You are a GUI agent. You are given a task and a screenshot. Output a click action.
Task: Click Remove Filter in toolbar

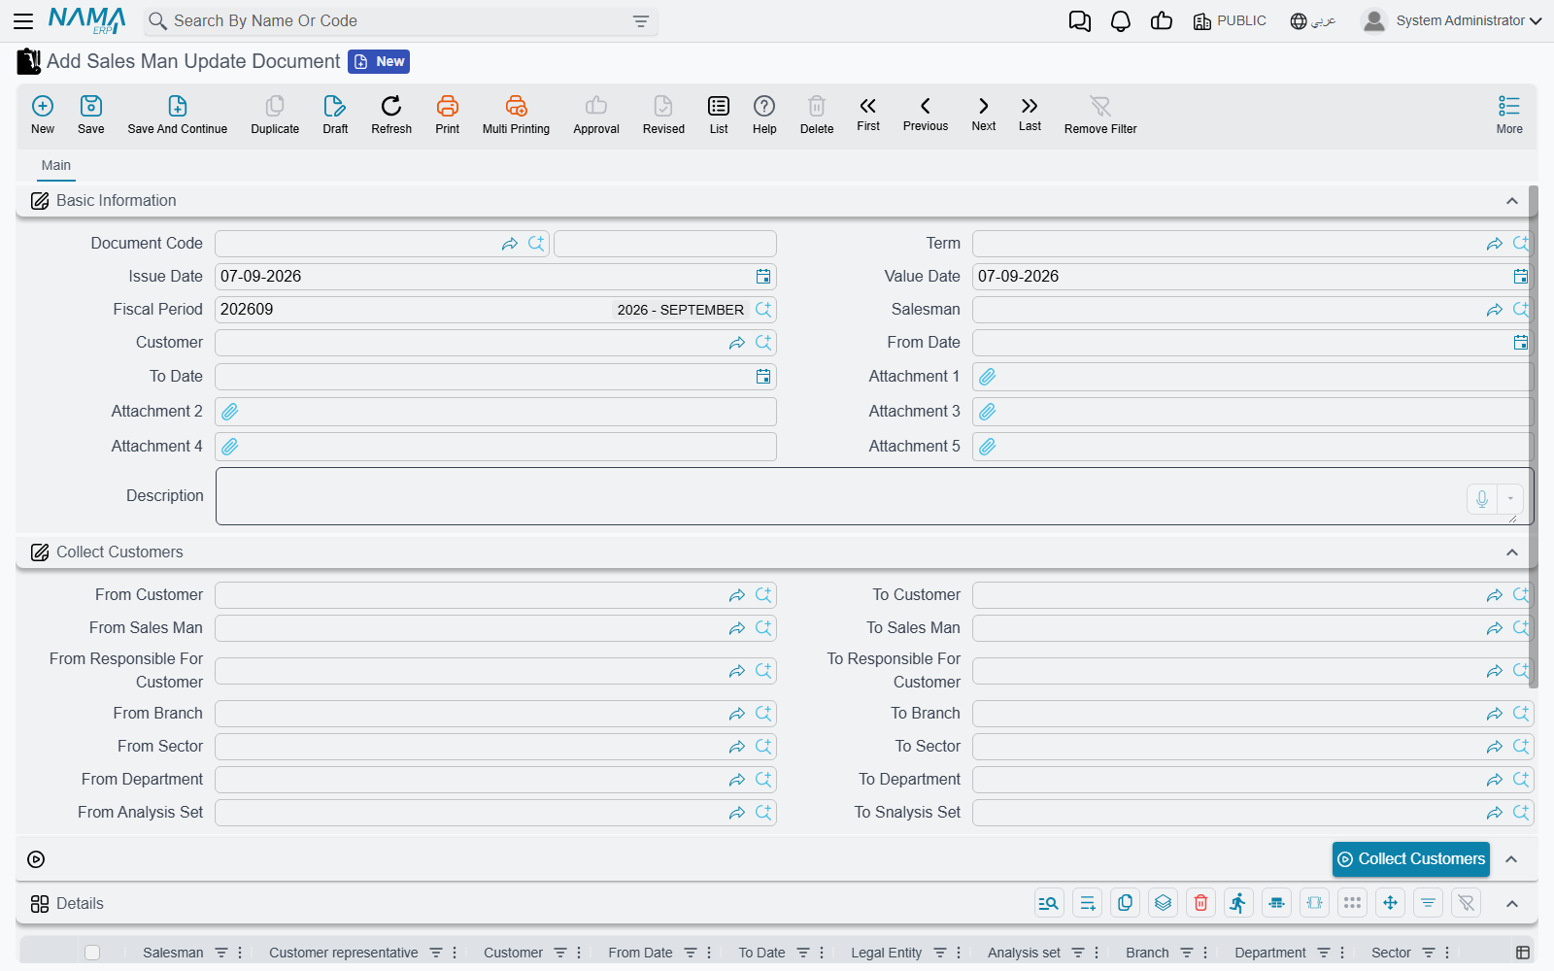point(1100,115)
